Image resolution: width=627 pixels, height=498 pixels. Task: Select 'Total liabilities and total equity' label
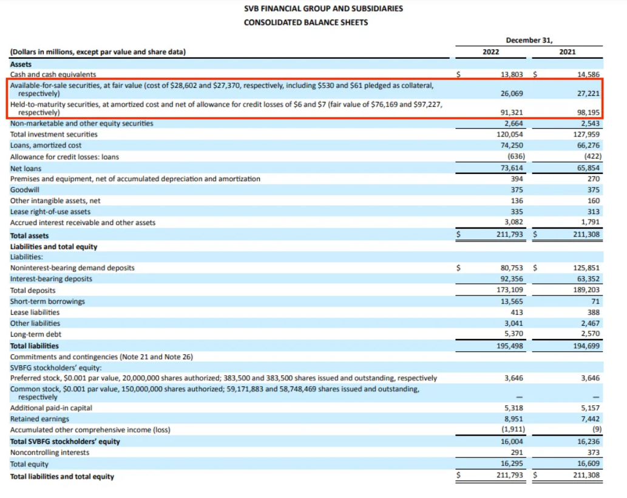coord(62,477)
